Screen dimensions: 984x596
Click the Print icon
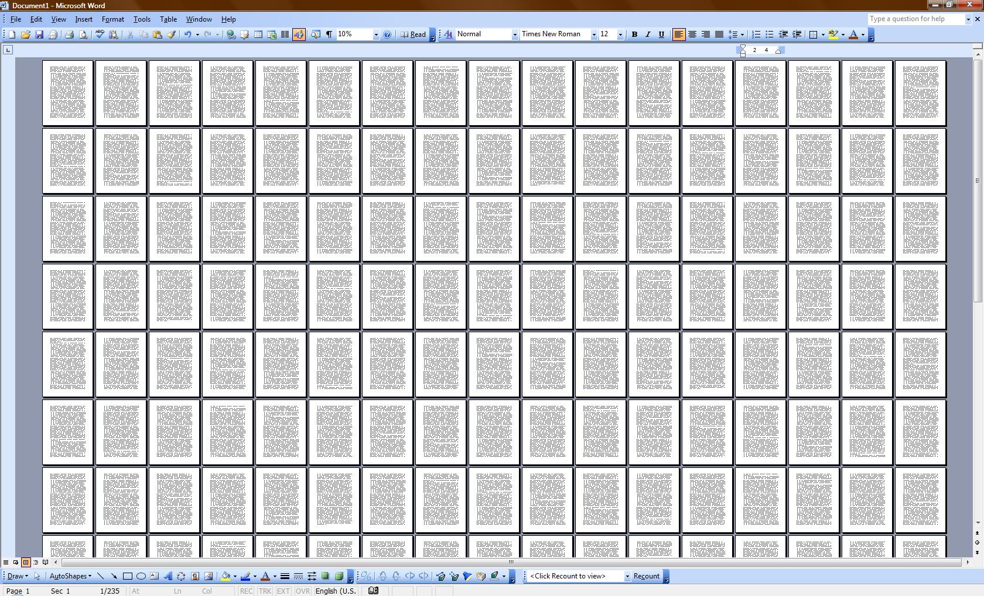[x=69, y=35]
